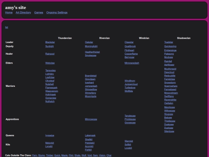
Task: Open elder Webclaw link
Action: click(x=50, y=63)
